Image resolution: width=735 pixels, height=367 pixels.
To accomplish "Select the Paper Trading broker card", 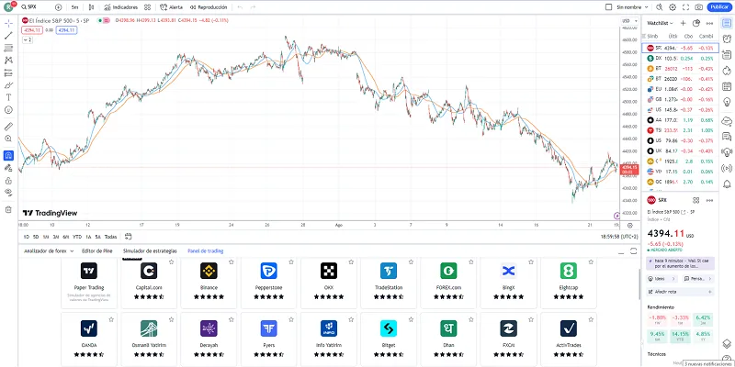I will 89,283.
